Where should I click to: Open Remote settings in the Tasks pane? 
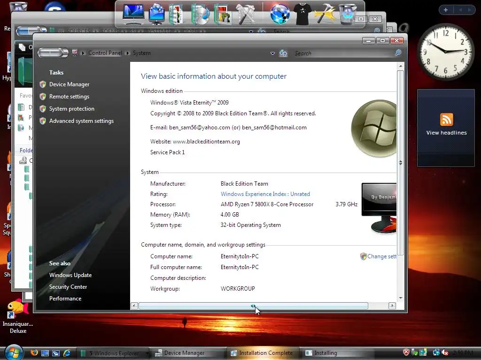[70, 97]
